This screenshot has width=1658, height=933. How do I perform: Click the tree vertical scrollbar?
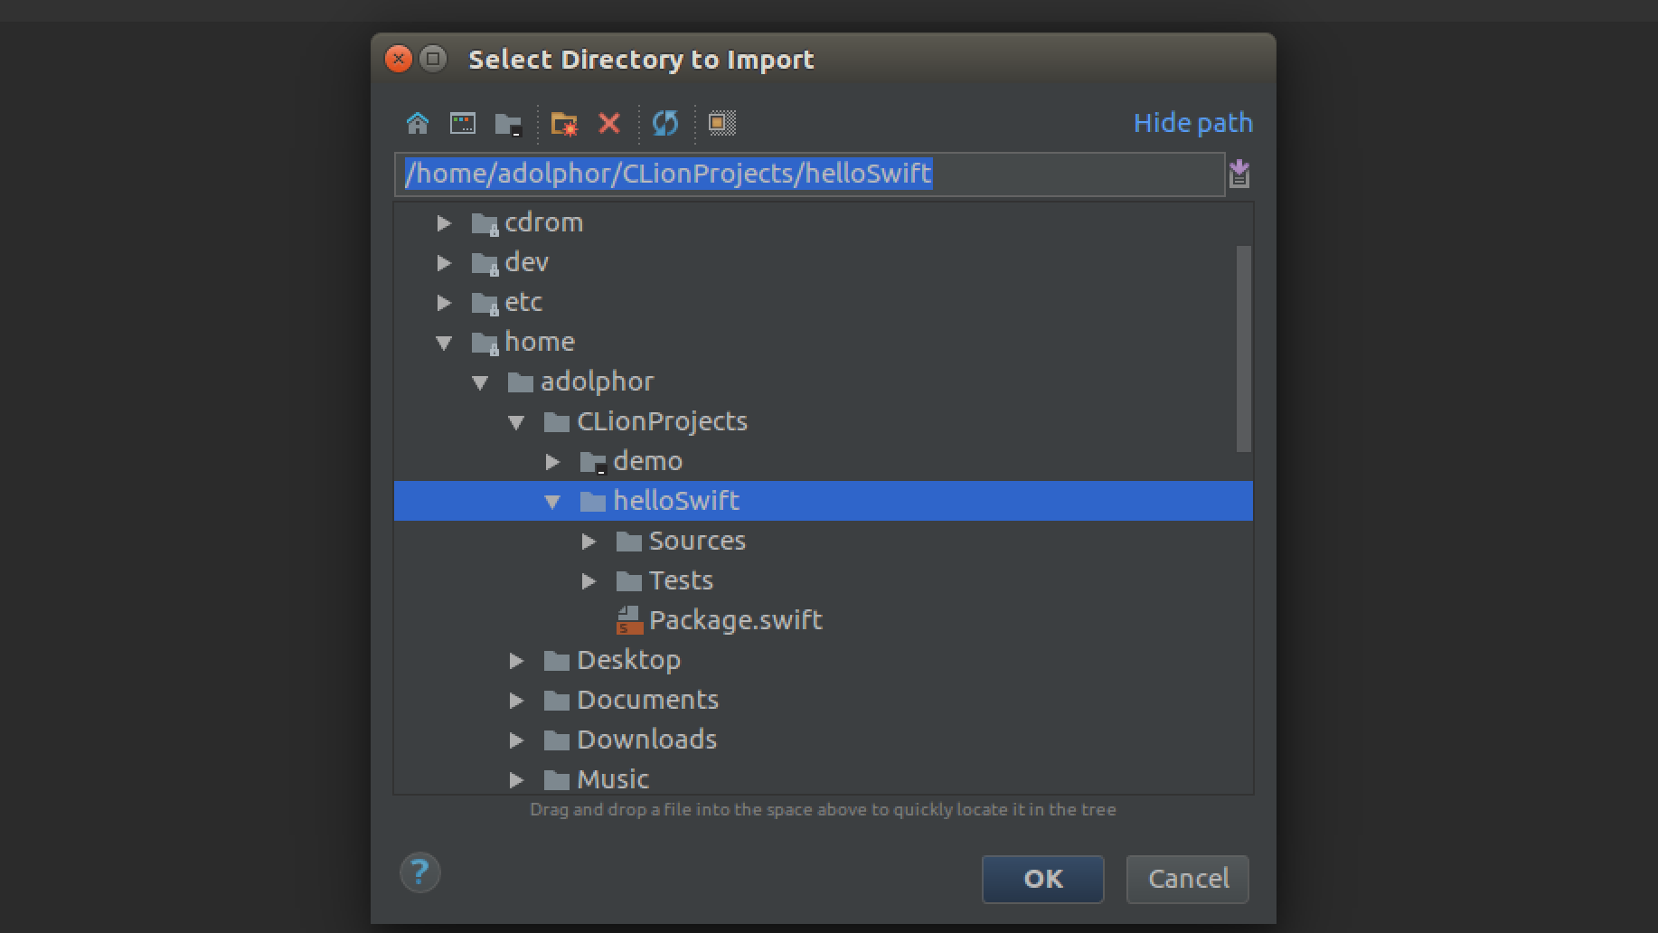[1244, 348]
